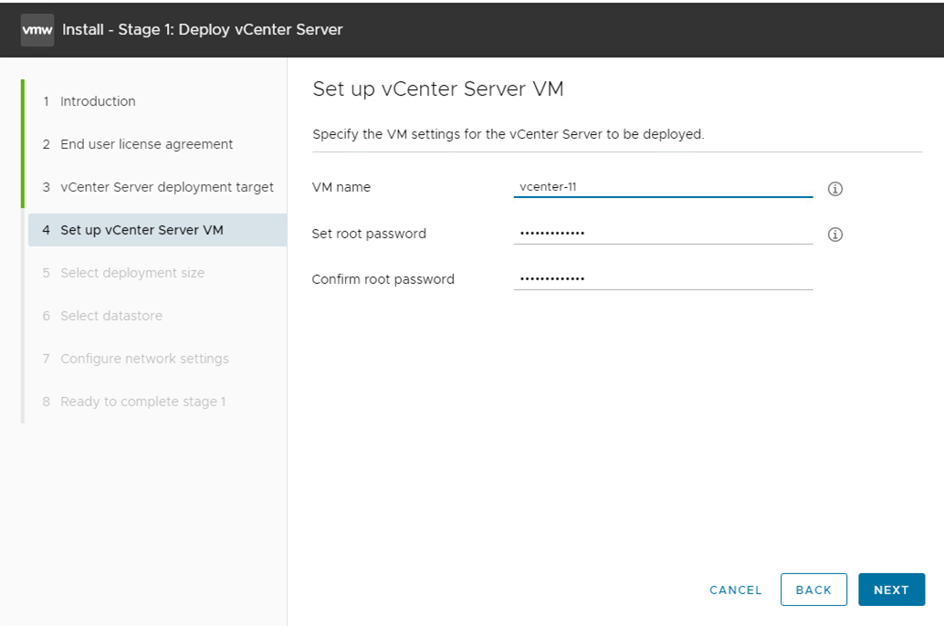The image size is (944, 626).
Task: Select Set up vCenter Server VM step
Action: coord(142,230)
